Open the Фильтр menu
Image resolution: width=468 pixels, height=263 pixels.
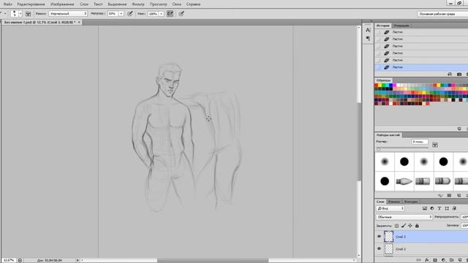[138, 4]
